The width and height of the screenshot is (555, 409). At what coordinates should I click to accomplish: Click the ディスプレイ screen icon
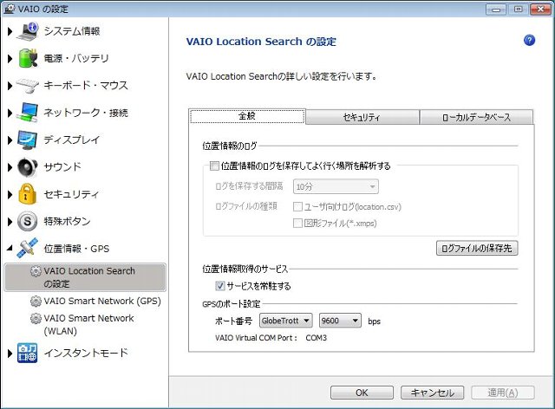tap(27, 140)
